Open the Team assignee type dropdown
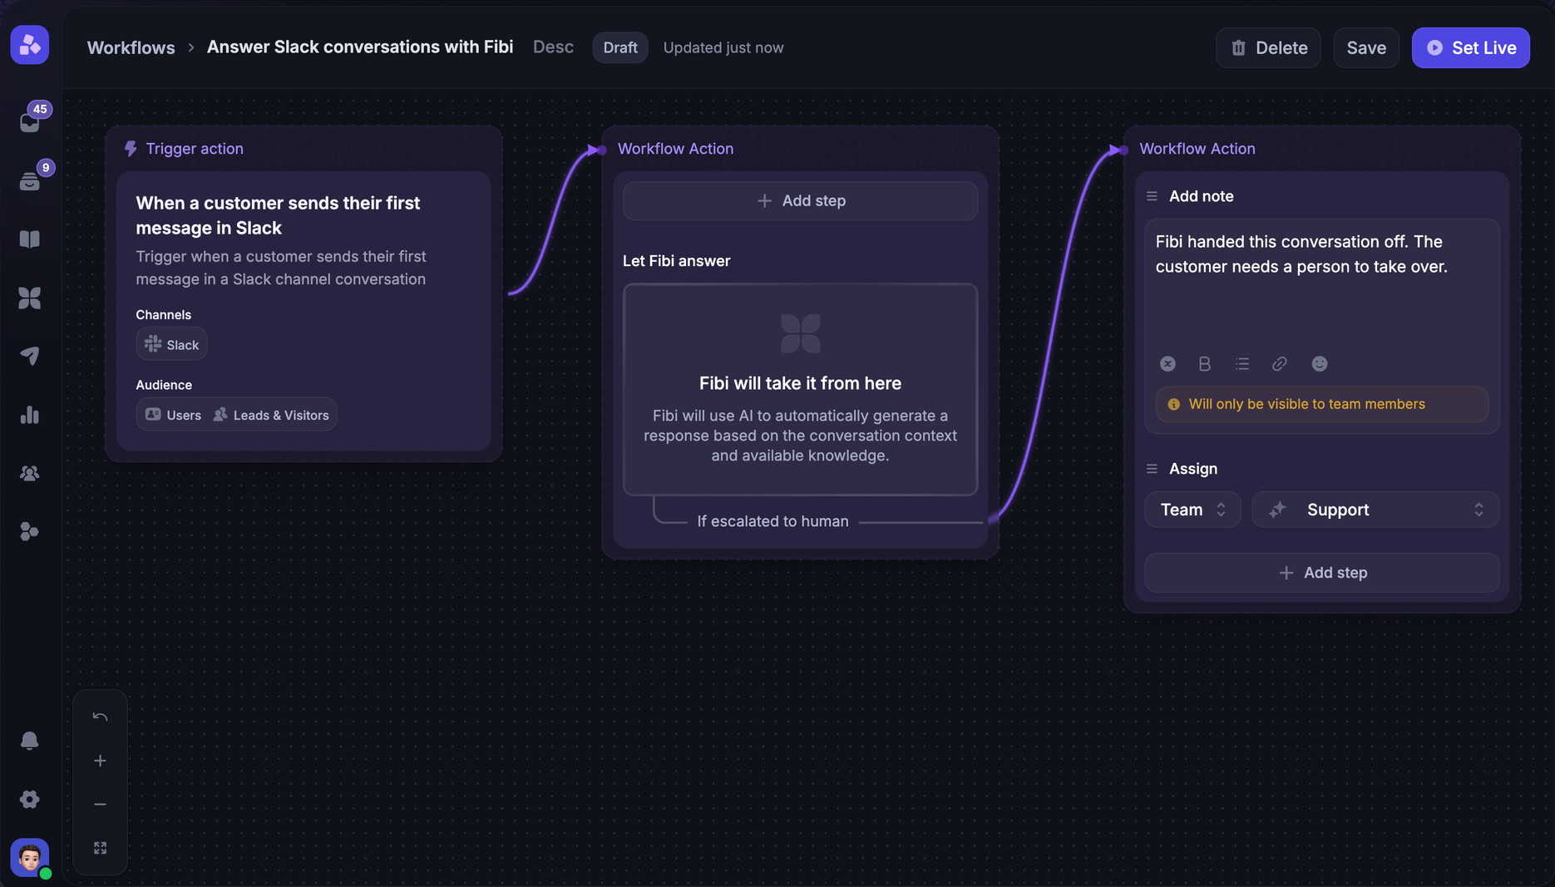The width and height of the screenshot is (1555, 887). (x=1192, y=510)
